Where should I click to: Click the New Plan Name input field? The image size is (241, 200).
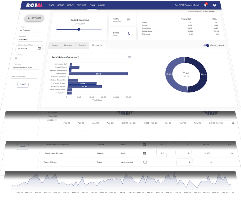pyautogui.click(x=24, y=77)
